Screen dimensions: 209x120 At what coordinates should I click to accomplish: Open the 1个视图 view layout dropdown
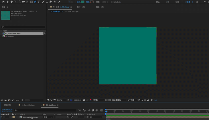[132, 100]
